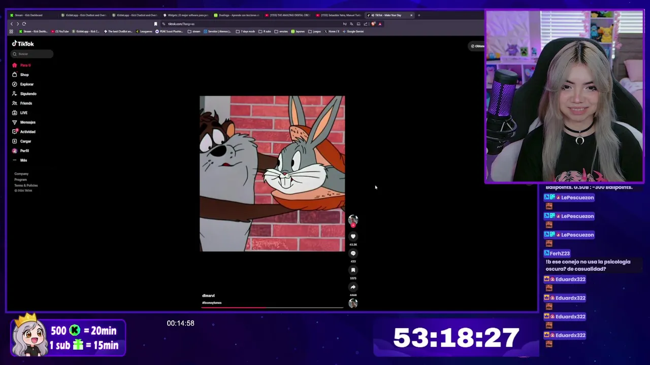Image resolution: width=650 pixels, height=365 pixels.
Task: Open comments on the video
Action: (x=353, y=253)
